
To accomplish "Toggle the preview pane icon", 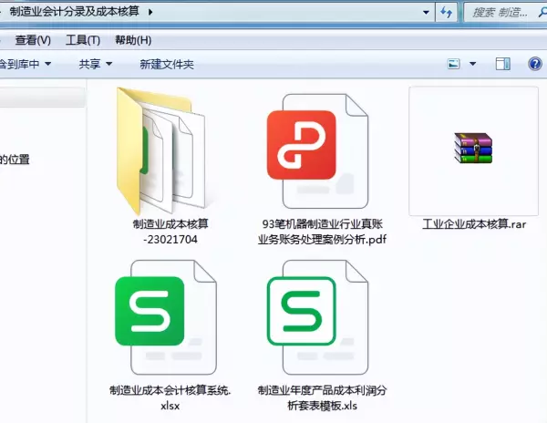I will pos(502,64).
